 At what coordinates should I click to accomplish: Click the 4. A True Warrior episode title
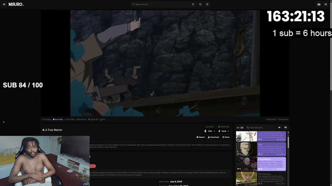click(x=52, y=130)
